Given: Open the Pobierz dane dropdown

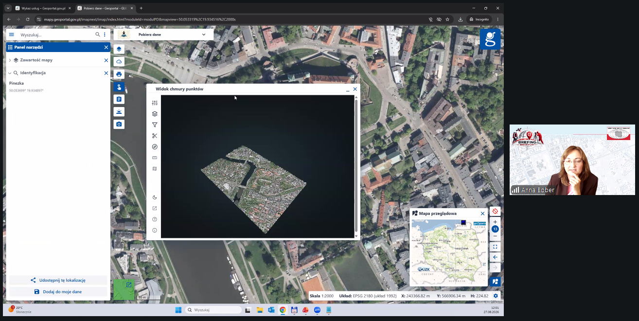Looking at the screenshot, I should (164, 35).
